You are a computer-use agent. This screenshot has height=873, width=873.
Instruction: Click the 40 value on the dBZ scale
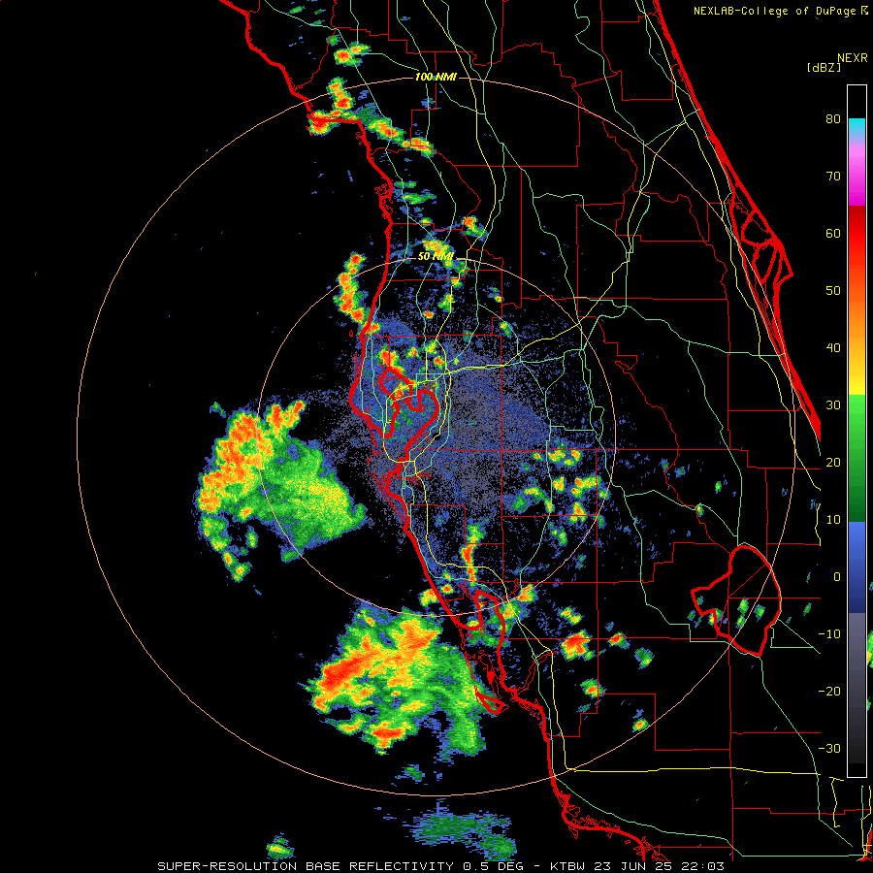[833, 348]
